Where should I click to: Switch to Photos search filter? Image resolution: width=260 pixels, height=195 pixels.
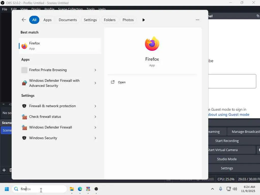(128, 20)
